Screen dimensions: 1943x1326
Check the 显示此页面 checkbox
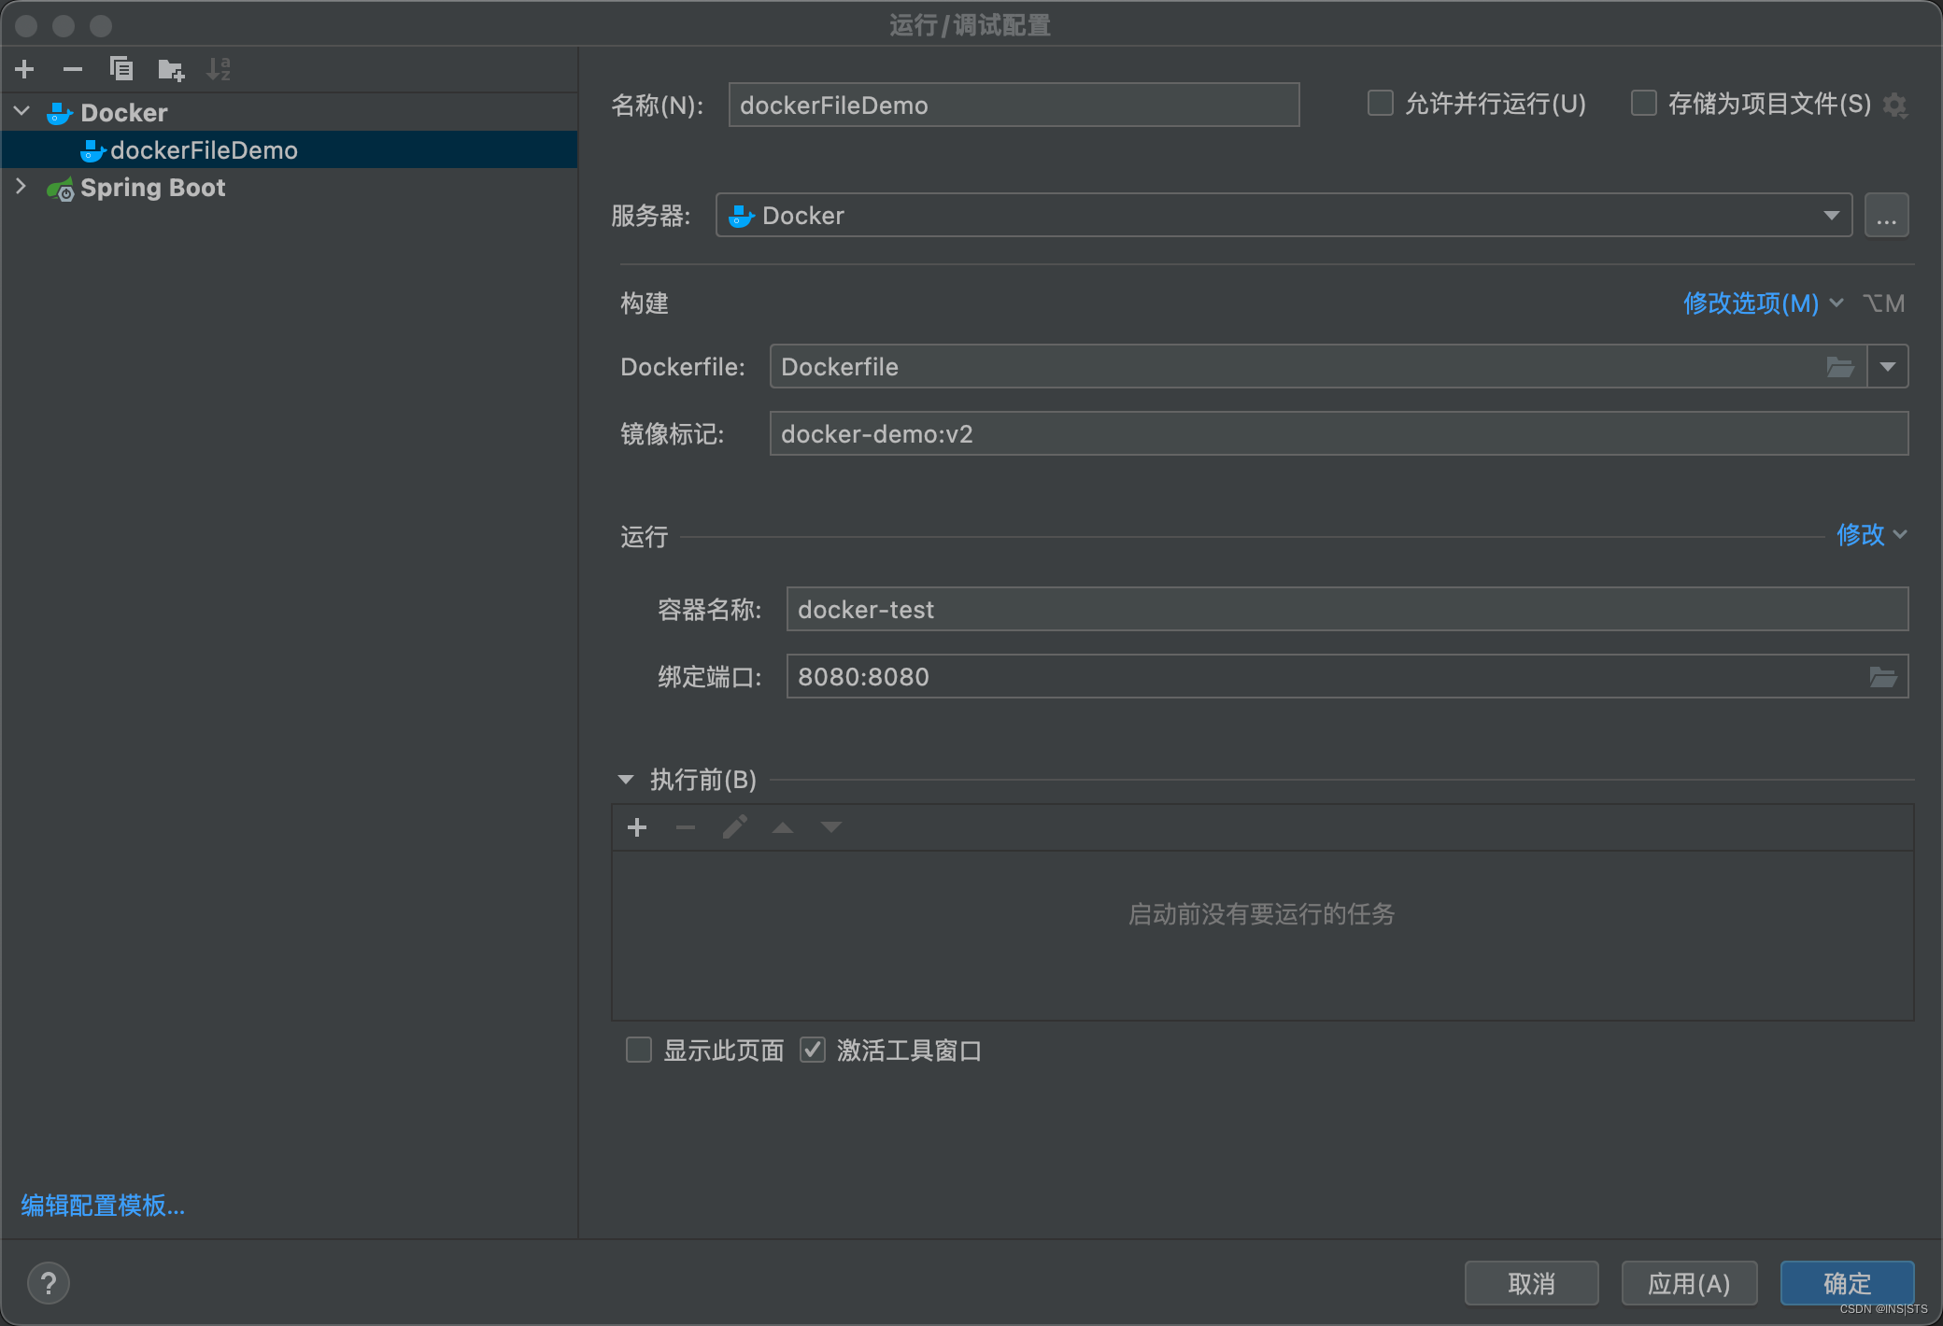point(638,1050)
